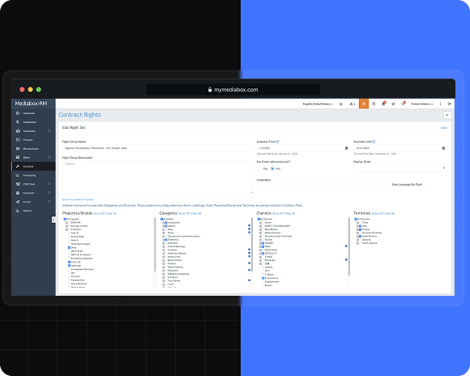The width and height of the screenshot is (470, 376).
Task: Open calendar picker for Available Until date
Action: [443, 147]
